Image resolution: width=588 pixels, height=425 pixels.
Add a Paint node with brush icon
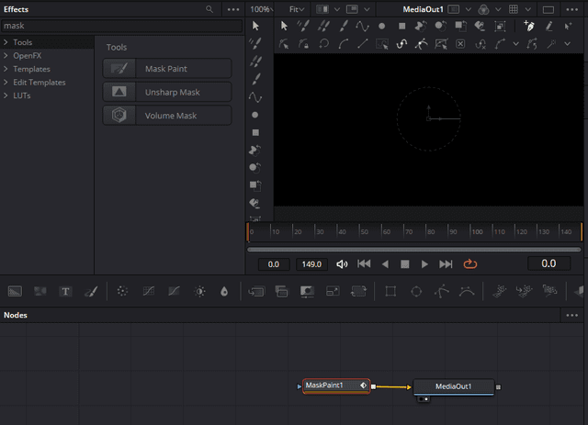click(91, 291)
